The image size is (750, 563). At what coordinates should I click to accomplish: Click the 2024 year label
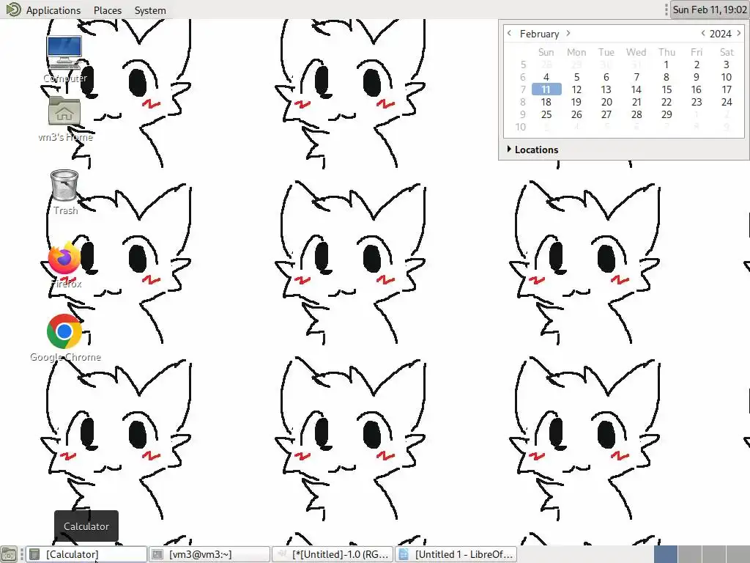721,34
